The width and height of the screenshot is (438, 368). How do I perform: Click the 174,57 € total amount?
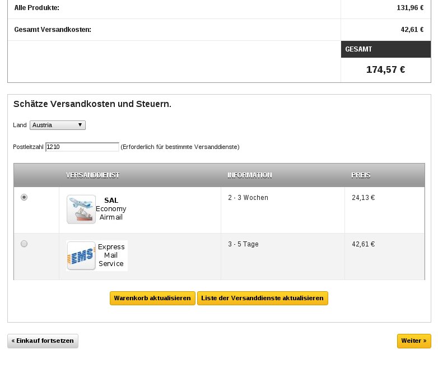coord(385,69)
